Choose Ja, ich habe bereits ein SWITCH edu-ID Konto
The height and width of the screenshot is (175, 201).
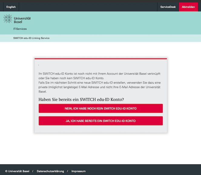pos(100,121)
